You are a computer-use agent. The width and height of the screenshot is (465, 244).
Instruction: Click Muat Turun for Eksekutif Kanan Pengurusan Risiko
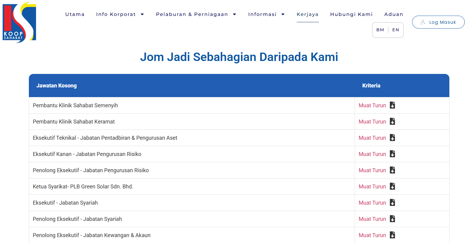[x=372, y=154]
